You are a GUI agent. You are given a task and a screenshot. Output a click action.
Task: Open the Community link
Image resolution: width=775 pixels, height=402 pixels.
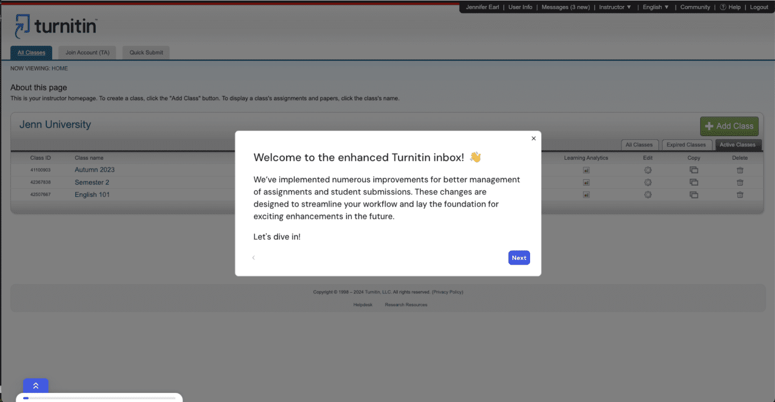tap(695, 7)
